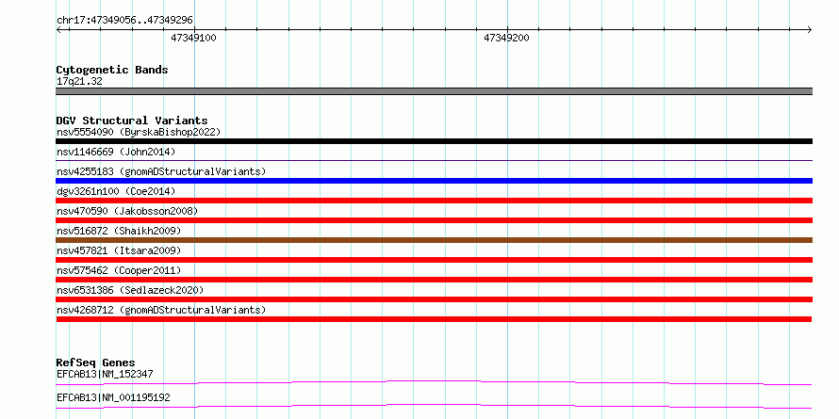Select the red nsv575462 variant bar

(x=434, y=280)
